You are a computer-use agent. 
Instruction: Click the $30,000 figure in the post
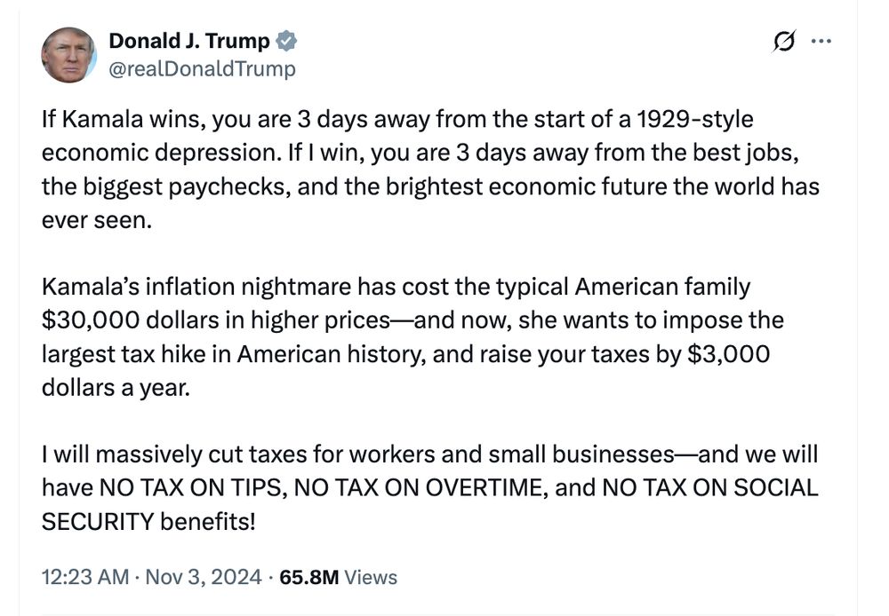[x=90, y=320]
